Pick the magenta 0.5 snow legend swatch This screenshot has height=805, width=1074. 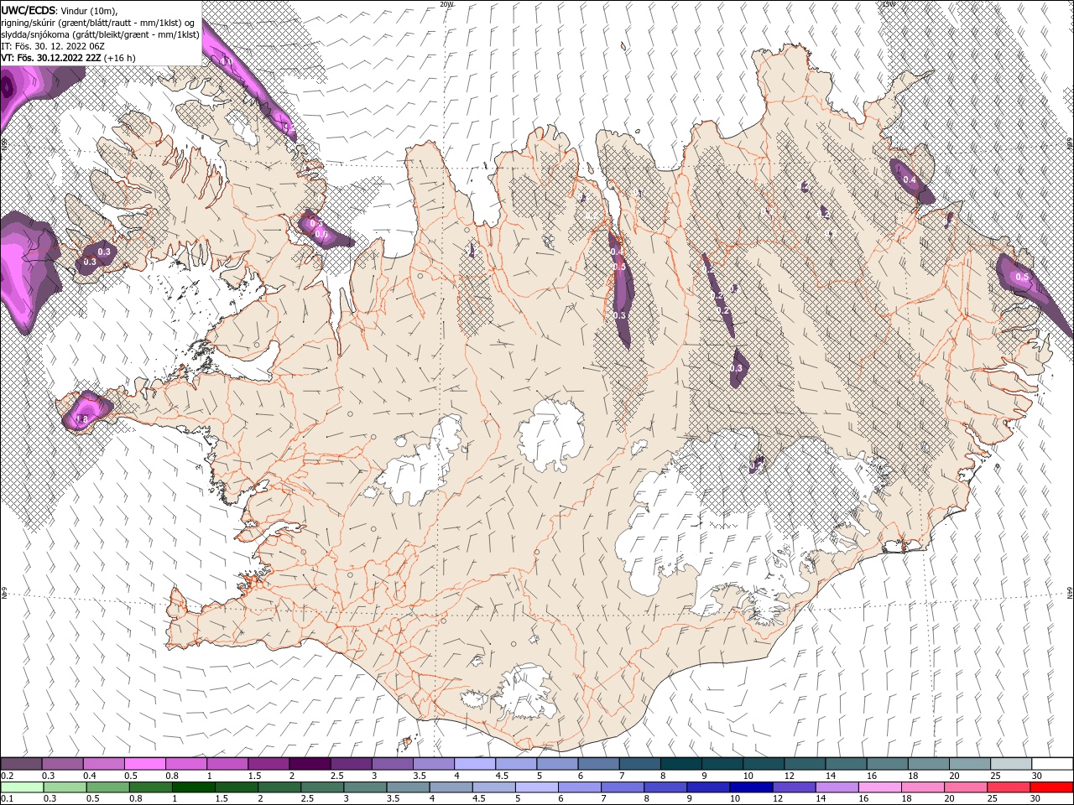point(144,764)
